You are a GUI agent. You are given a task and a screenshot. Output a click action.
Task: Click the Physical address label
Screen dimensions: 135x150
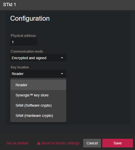pos(23,35)
